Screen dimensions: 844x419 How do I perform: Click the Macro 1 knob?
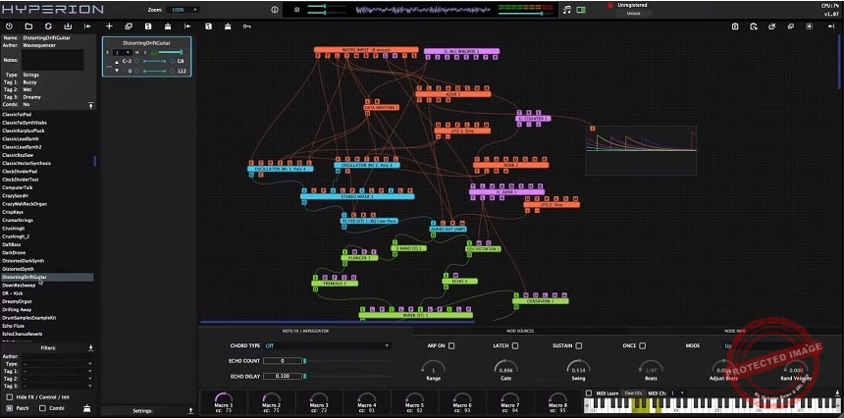click(x=225, y=398)
